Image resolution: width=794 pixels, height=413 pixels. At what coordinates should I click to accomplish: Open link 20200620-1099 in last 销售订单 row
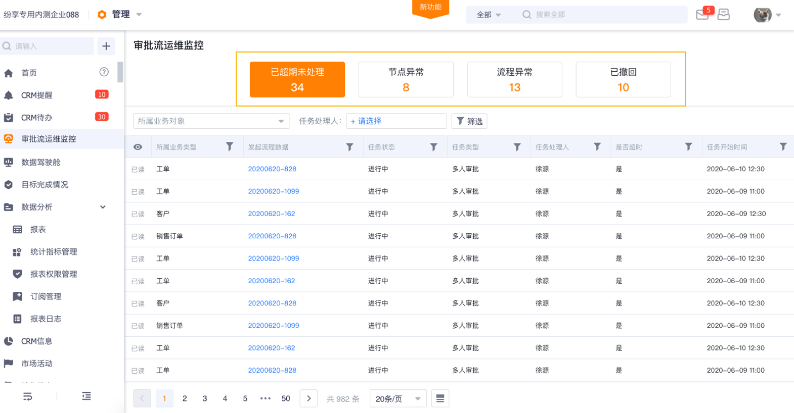274,326
